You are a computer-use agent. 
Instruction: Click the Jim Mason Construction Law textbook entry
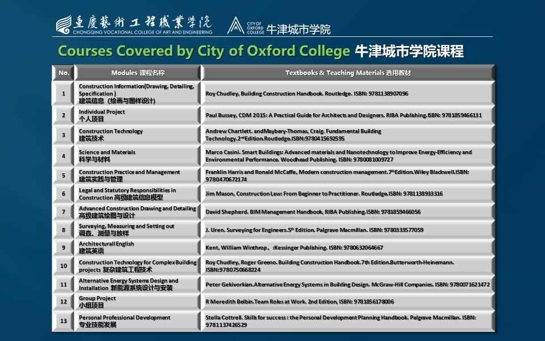pyautogui.click(x=348, y=193)
